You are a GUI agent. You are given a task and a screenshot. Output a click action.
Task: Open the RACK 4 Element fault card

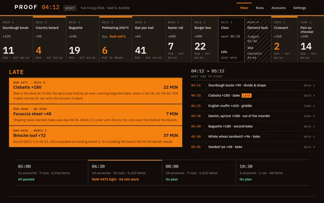257,39
